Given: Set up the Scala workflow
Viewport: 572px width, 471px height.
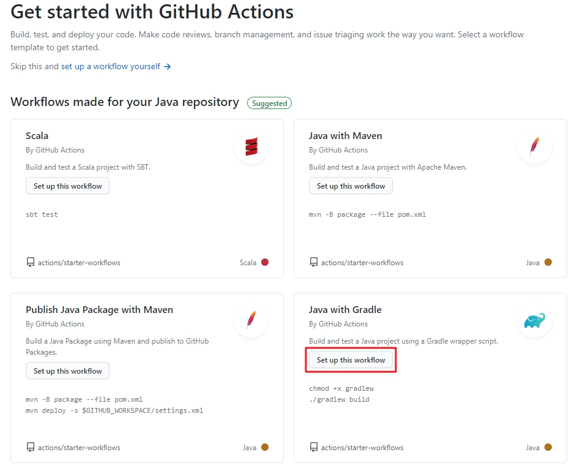Looking at the screenshot, I should pyautogui.click(x=67, y=186).
